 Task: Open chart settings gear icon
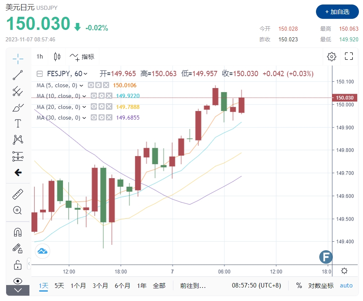point(332,57)
